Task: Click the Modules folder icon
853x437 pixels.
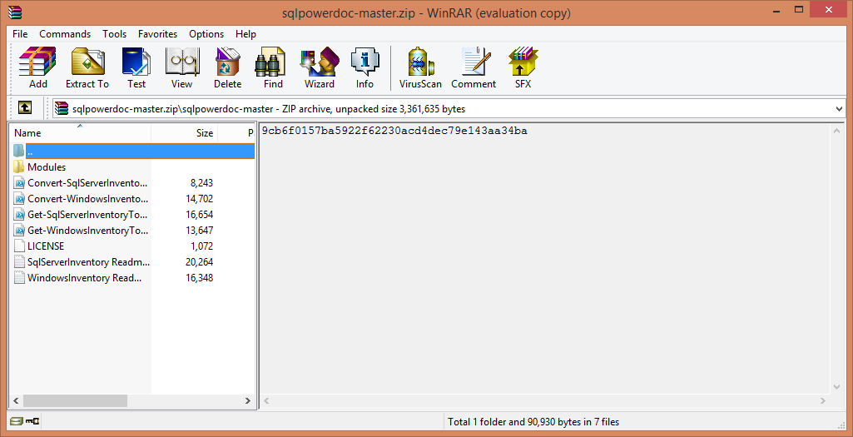Action: pyautogui.click(x=19, y=166)
